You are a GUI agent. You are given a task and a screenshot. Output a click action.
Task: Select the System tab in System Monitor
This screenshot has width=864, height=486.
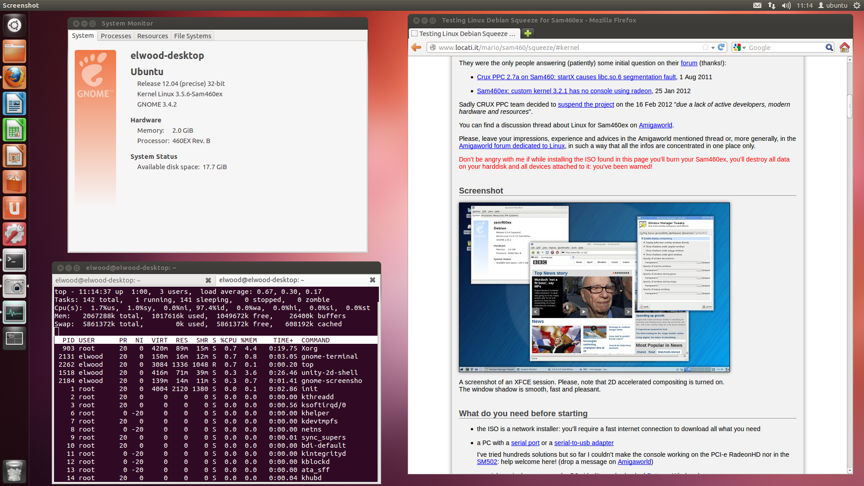(x=83, y=36)
